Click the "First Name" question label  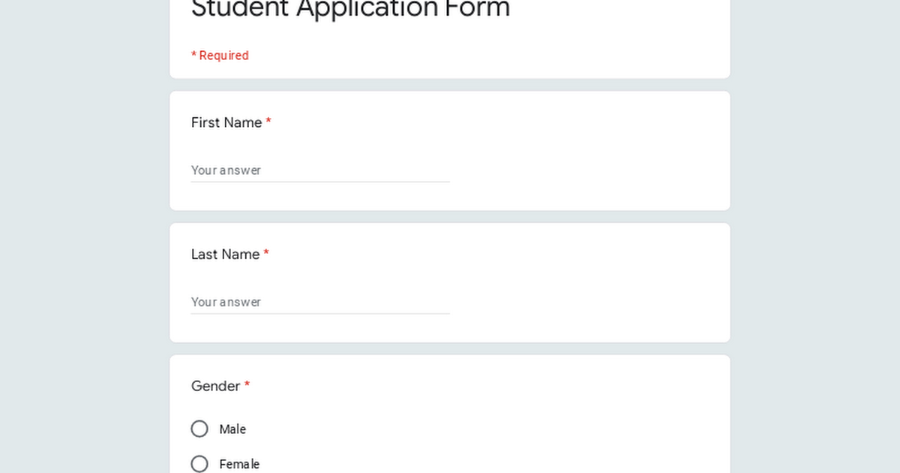(x=226, y=122)
